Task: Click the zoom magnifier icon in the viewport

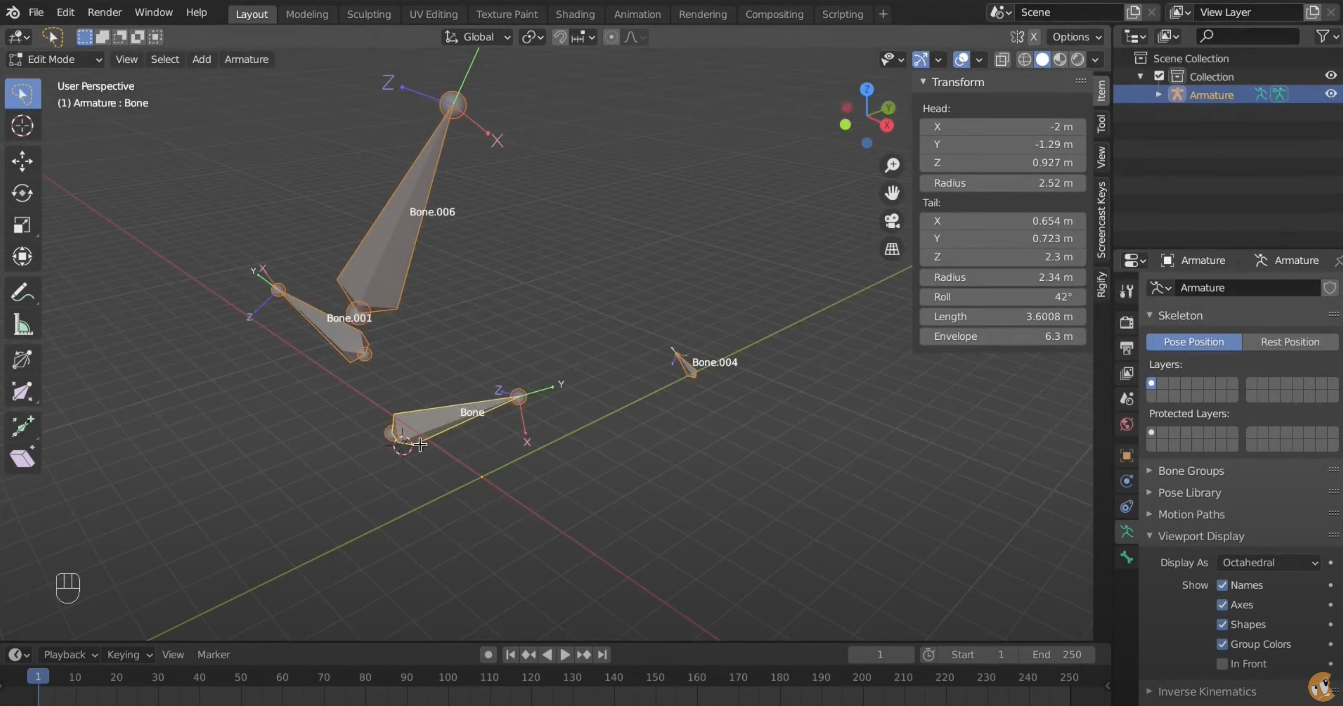Action: pos(893,165)
